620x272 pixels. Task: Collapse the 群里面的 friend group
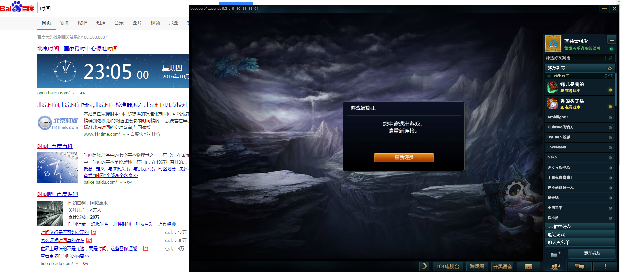coord(549,76)
